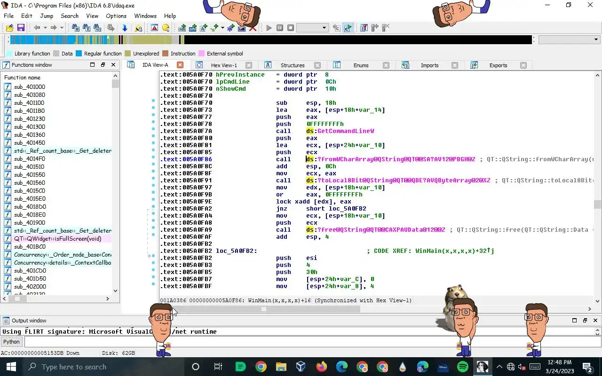
Task: Open the forward history dropdown arrow
Action: click(x=62, y=28)
